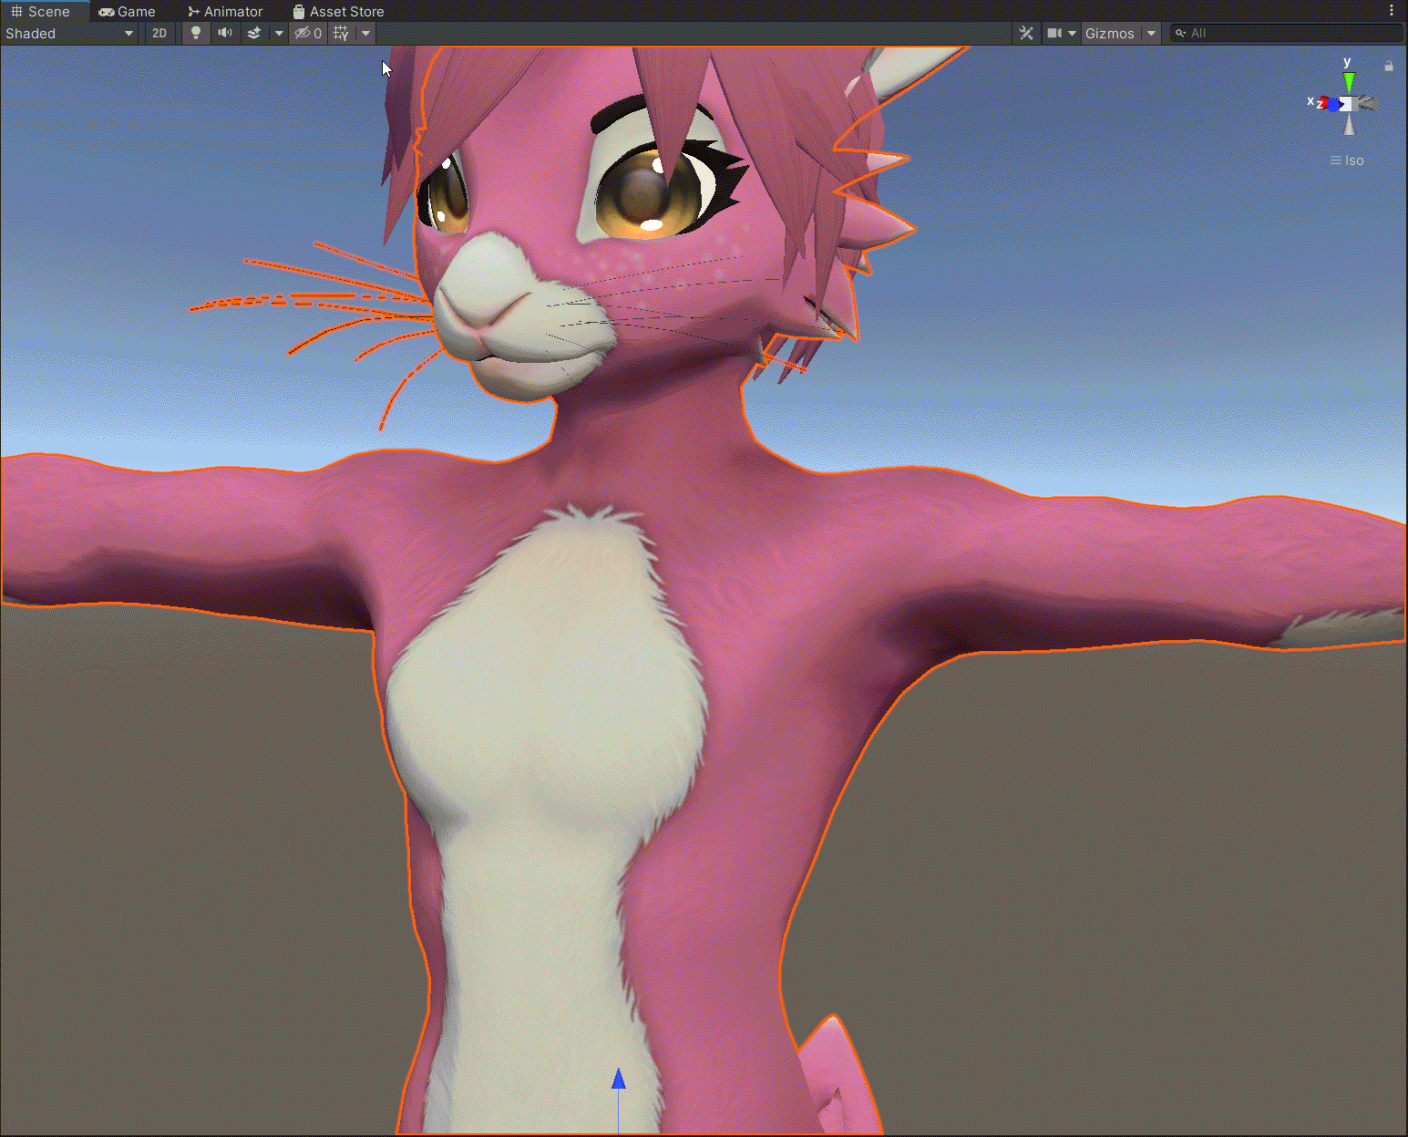Toggle the Iso projection label

click(1347, 160)
